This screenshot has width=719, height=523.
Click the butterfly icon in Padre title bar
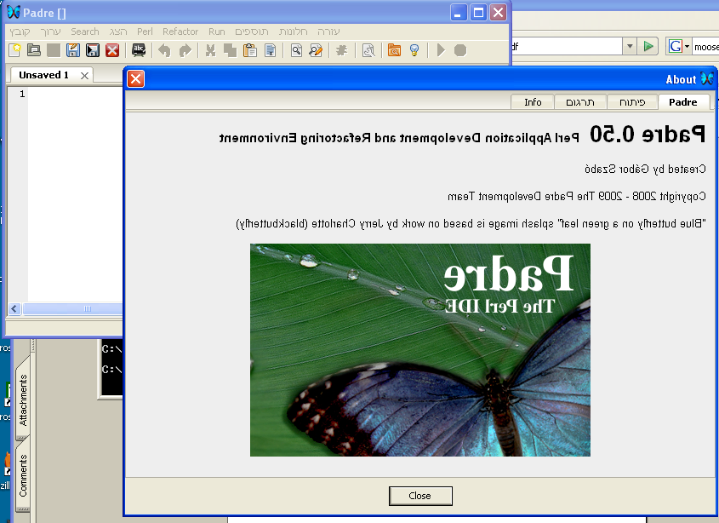14,13
